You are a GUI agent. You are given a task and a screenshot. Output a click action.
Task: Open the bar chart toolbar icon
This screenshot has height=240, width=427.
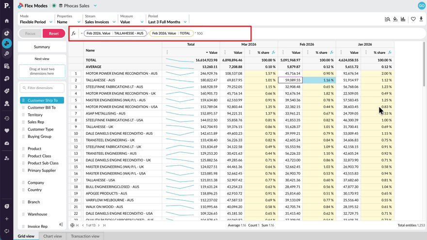tap(403, 19)
